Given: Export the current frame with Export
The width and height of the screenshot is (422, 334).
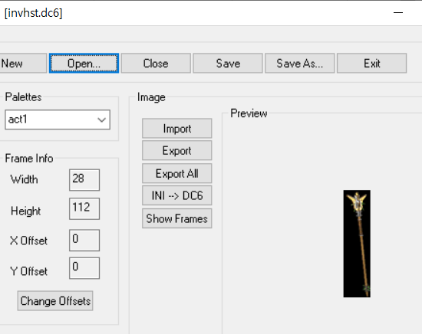Looking at the screenshot, I should (176, 150).
